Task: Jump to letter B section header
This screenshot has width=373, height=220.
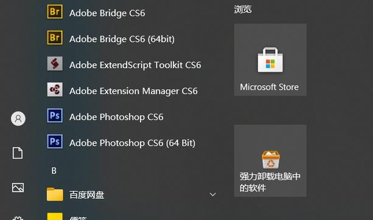Action: [54, 171]
